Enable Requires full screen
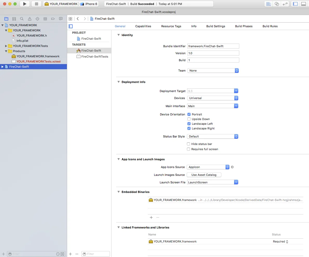This screenshot has height=257, width=309. 188,149
